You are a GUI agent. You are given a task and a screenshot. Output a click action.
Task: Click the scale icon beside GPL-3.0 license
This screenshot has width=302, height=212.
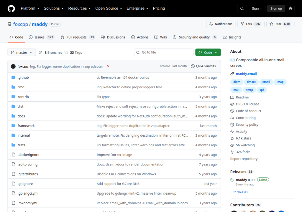[x=232, y=104]
